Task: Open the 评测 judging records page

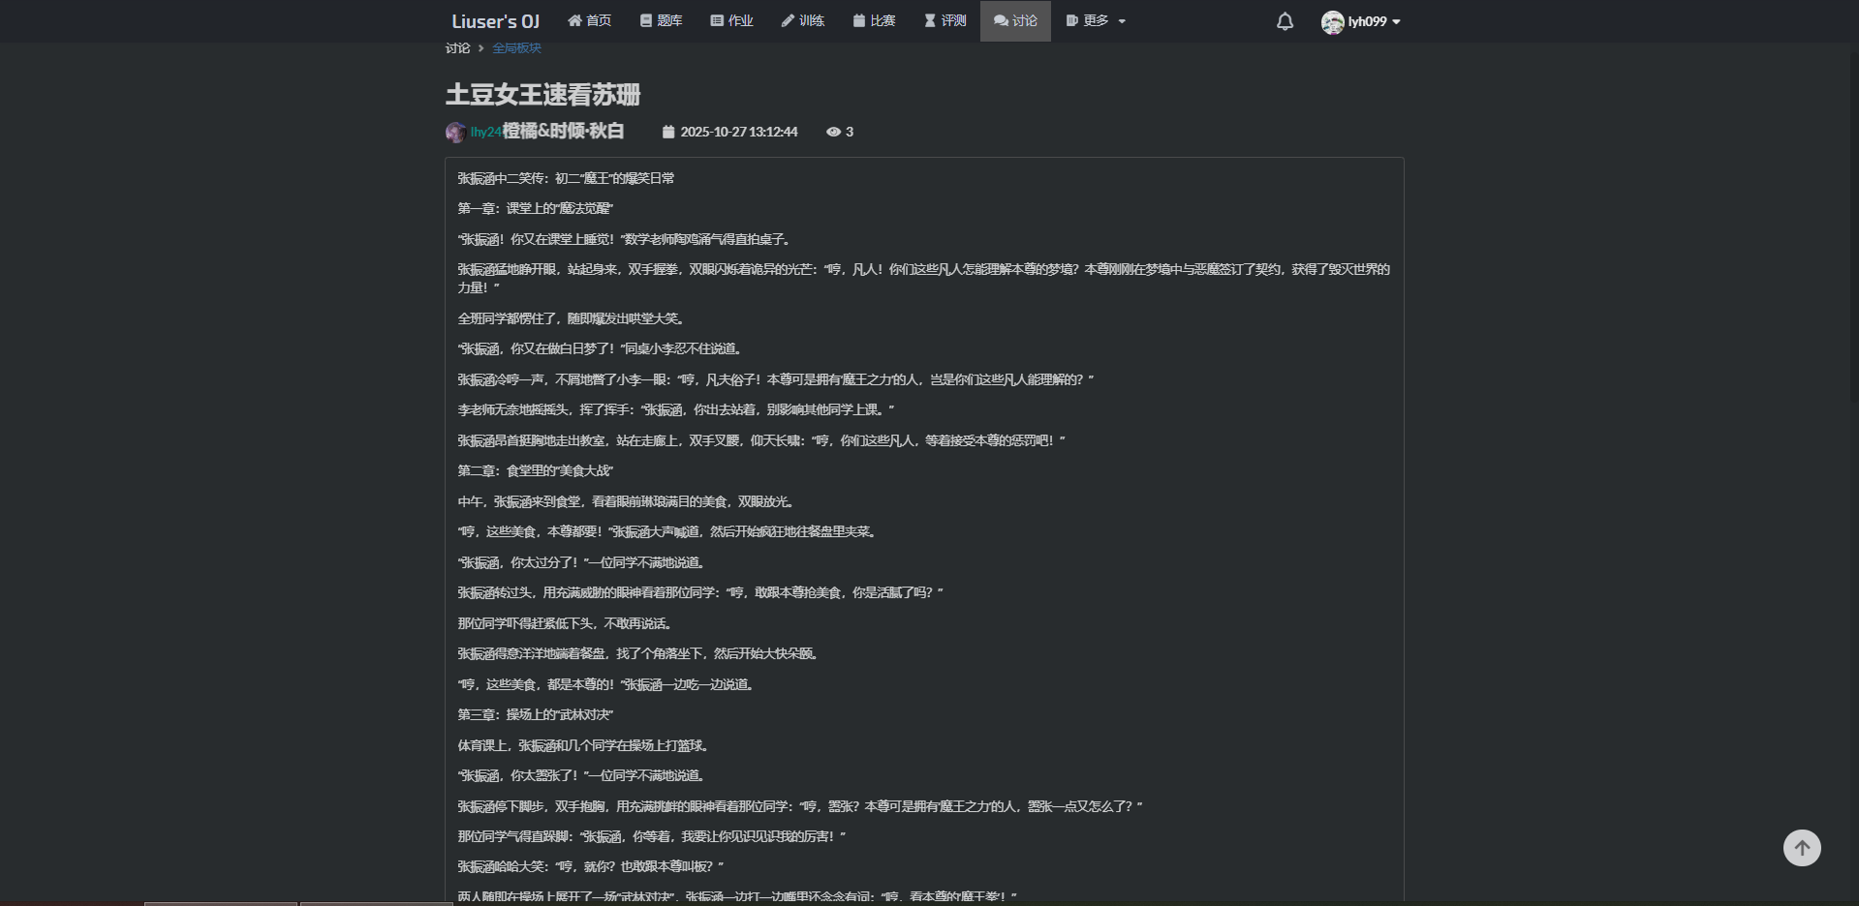Action: [945, 20]
